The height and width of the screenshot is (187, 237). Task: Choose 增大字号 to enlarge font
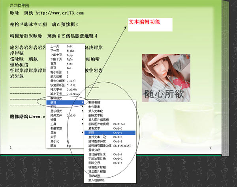pyautogui.click(x=65, y=89)
